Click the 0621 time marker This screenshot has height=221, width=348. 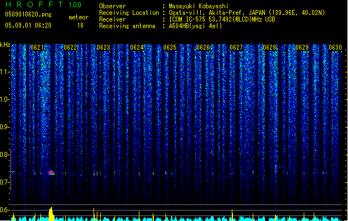tap(37, 48)
